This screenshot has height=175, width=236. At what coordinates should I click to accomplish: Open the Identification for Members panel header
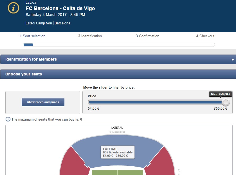tap(31, 59)
